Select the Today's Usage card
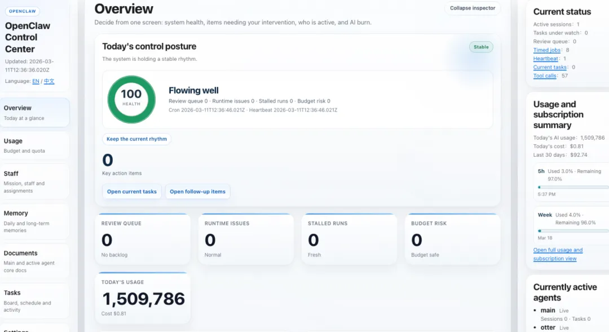This screenshot has width=609, height=332. click(x=143, y=298)
